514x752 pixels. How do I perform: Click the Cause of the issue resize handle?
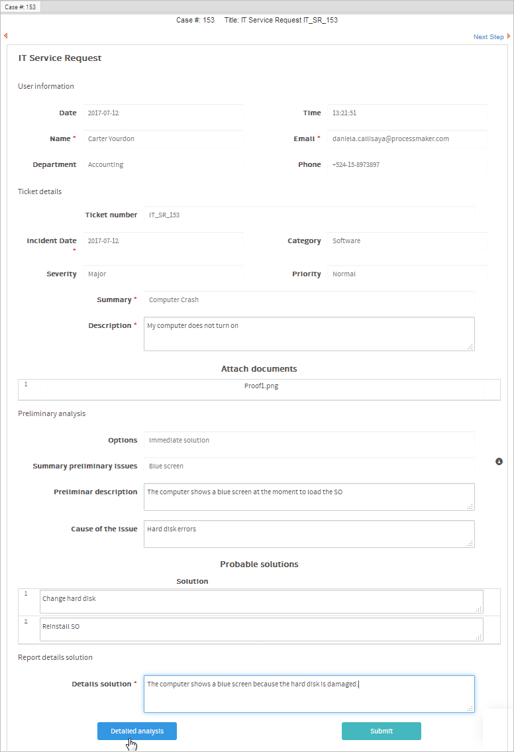pos(470,543)
